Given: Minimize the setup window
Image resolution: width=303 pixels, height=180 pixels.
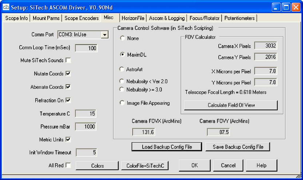Looking at the screenshot, I should click(276, 7).
